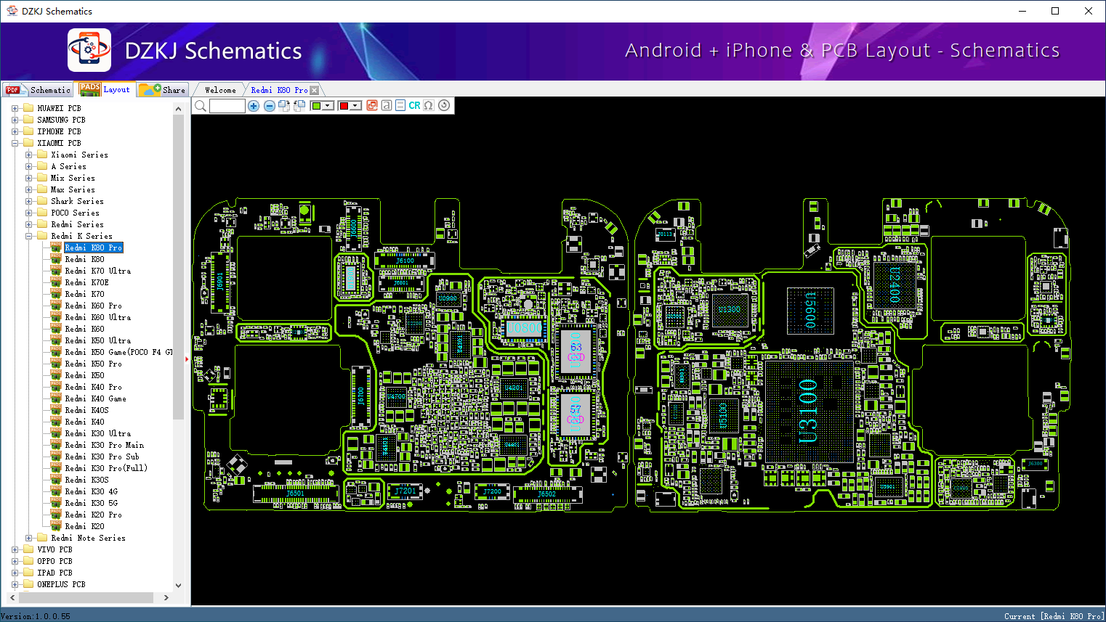Click the tree panel scroll down arrow
This screenshot has width=1106, height=622.
pyautogui.click(x=179, y=585)
